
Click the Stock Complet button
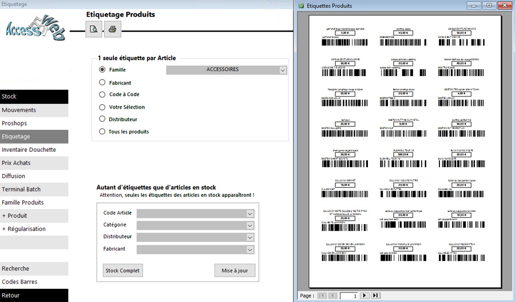[122, 271]
